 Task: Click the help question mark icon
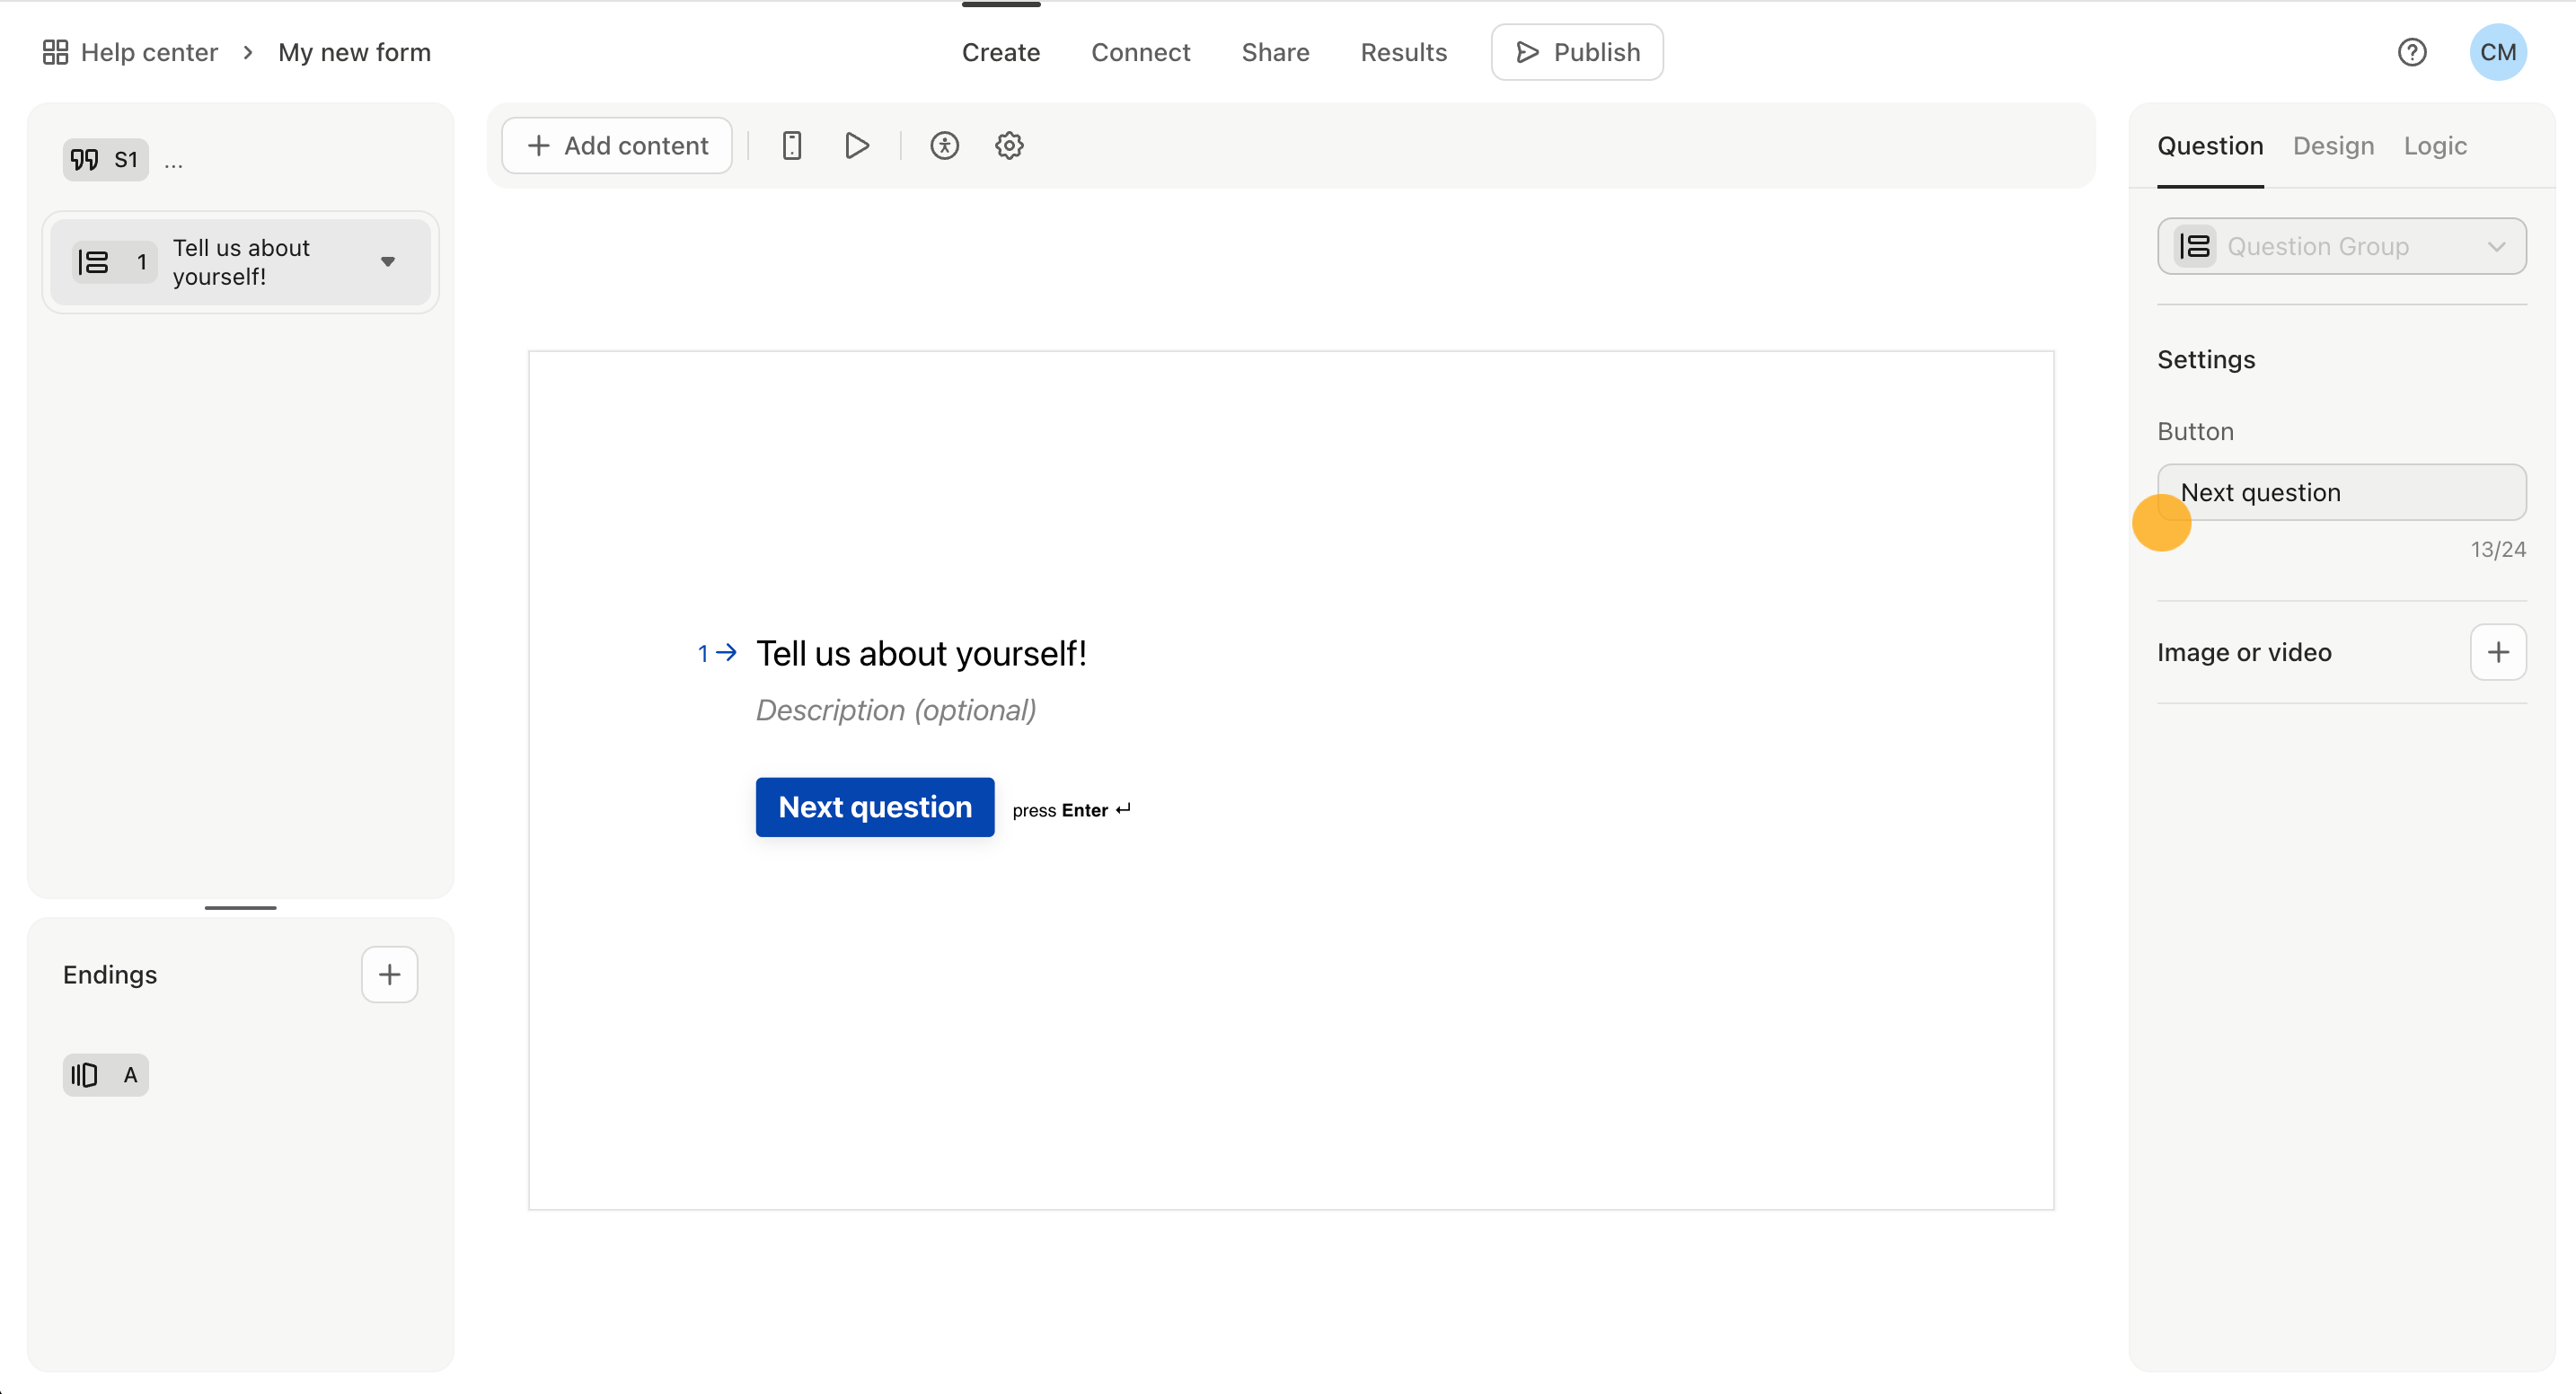[x=2413, y=52]
